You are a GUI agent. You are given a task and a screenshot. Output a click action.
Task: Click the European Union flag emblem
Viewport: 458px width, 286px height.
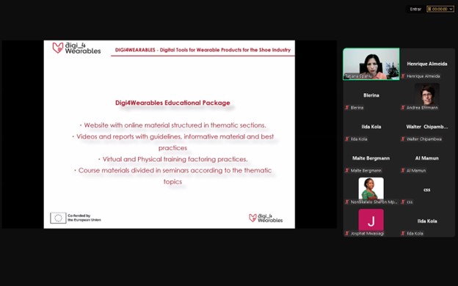(x=58, y=218)
